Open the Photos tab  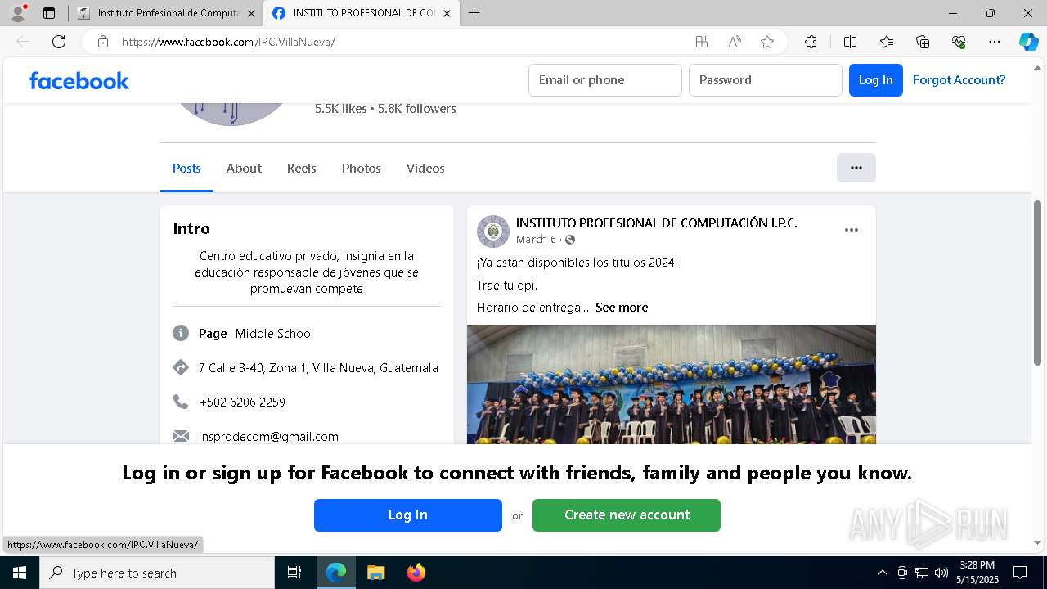(361, 168)
